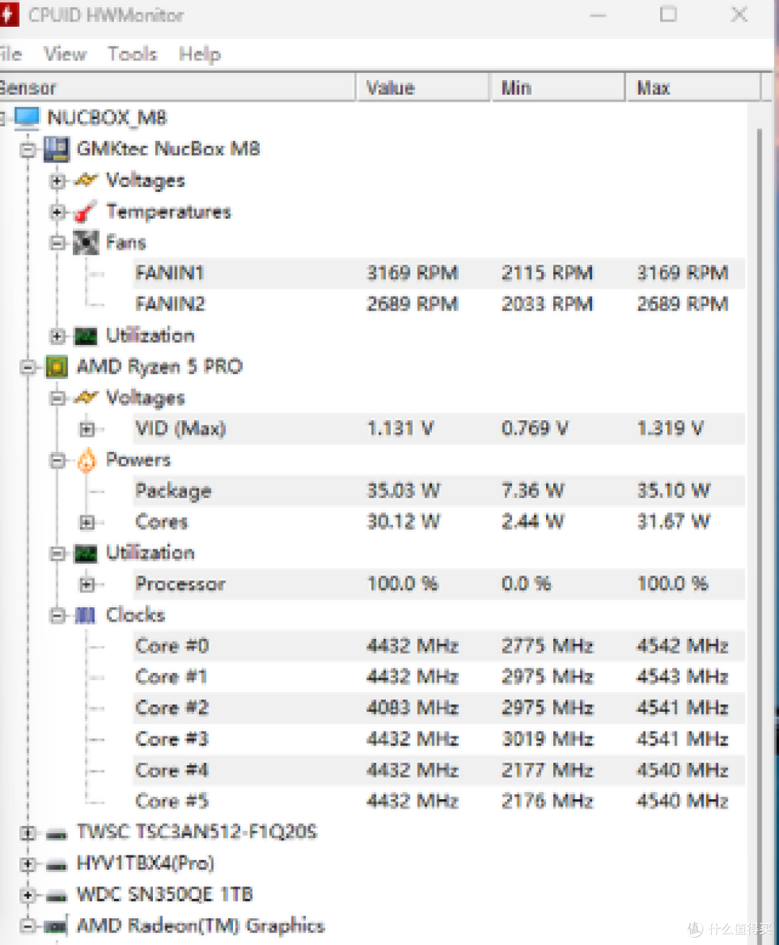This screenshot has height=945, width=779.
Task: Collapse the Fans node
Action: [x=58, y=243]
